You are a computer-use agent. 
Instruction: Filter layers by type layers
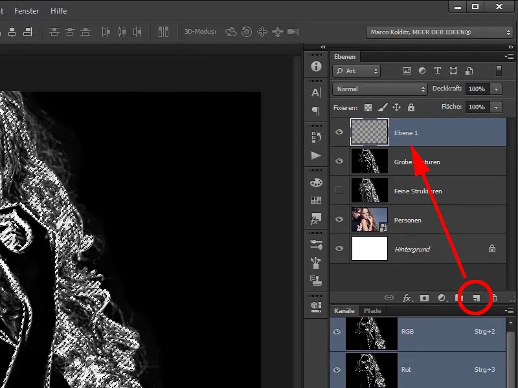pyautogui.click(x=438, y=71)
